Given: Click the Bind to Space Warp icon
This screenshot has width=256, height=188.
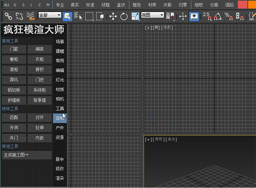Looking at the screenshot, I should 30,16.
